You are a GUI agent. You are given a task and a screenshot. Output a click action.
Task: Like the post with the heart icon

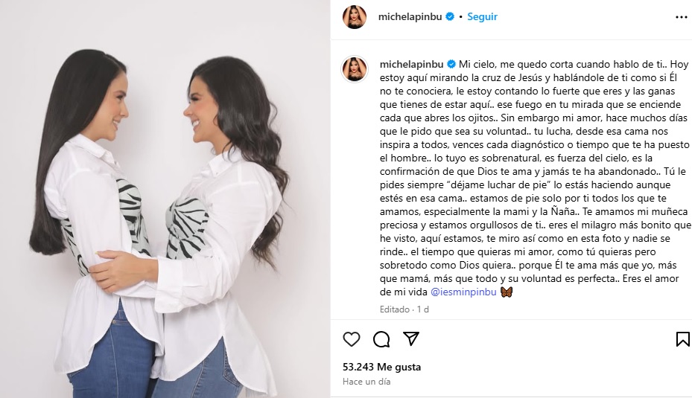point(352,339)
